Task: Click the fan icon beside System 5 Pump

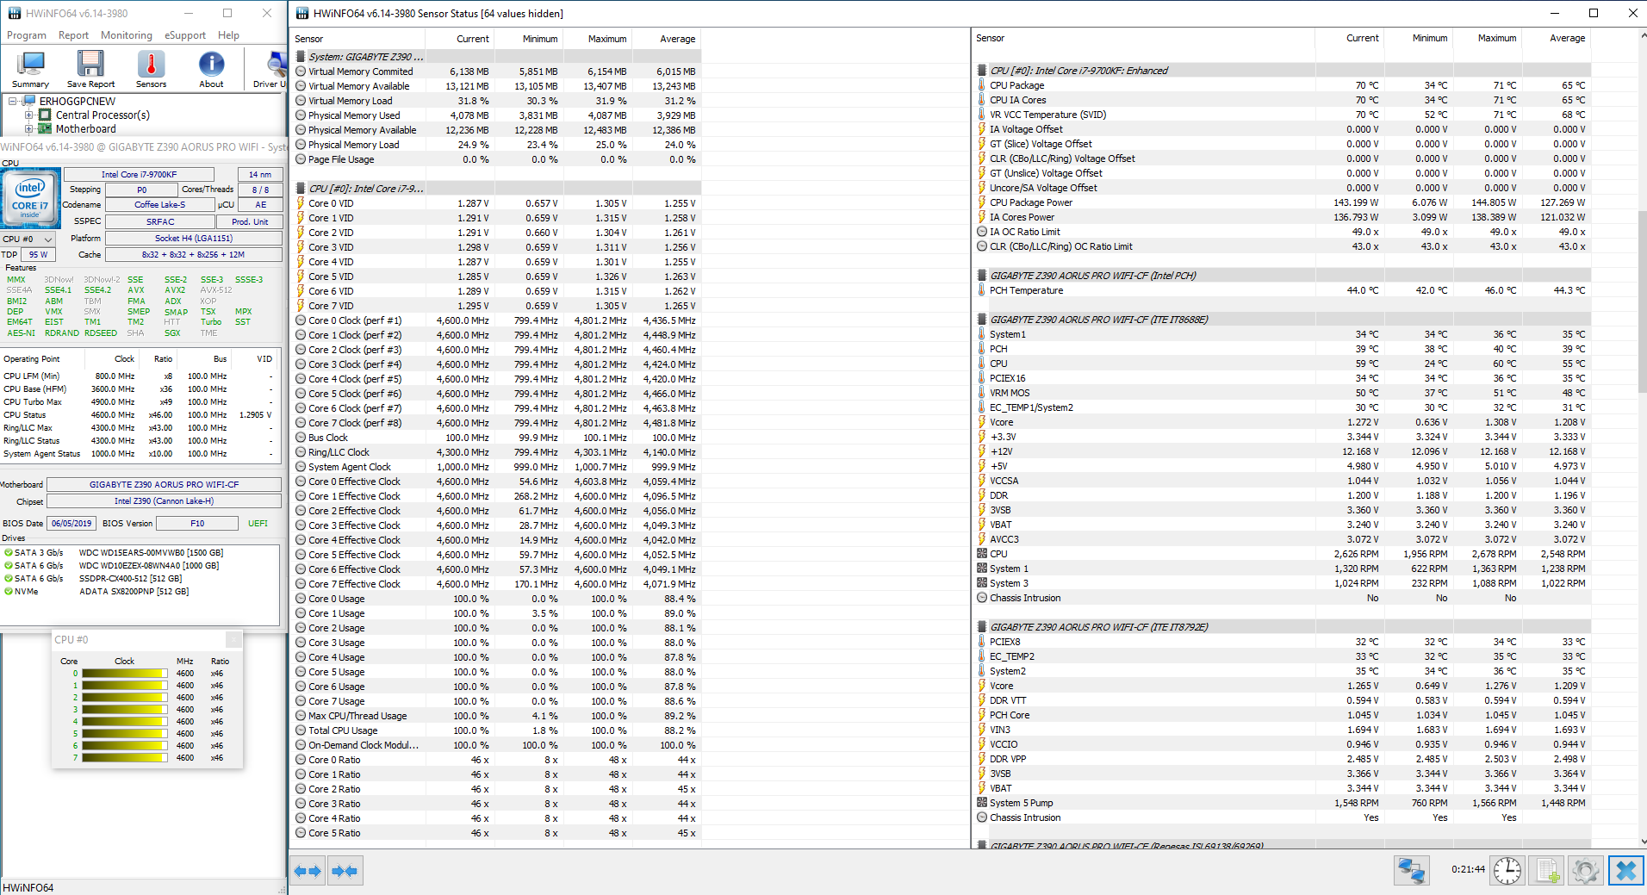Action: (982, 803)
